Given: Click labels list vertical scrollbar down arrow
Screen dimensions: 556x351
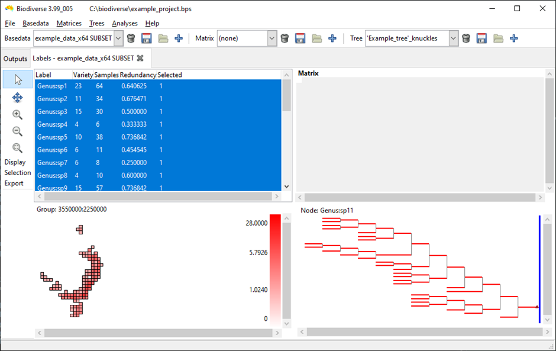Looking at the screenshot, I should (286, 186).
